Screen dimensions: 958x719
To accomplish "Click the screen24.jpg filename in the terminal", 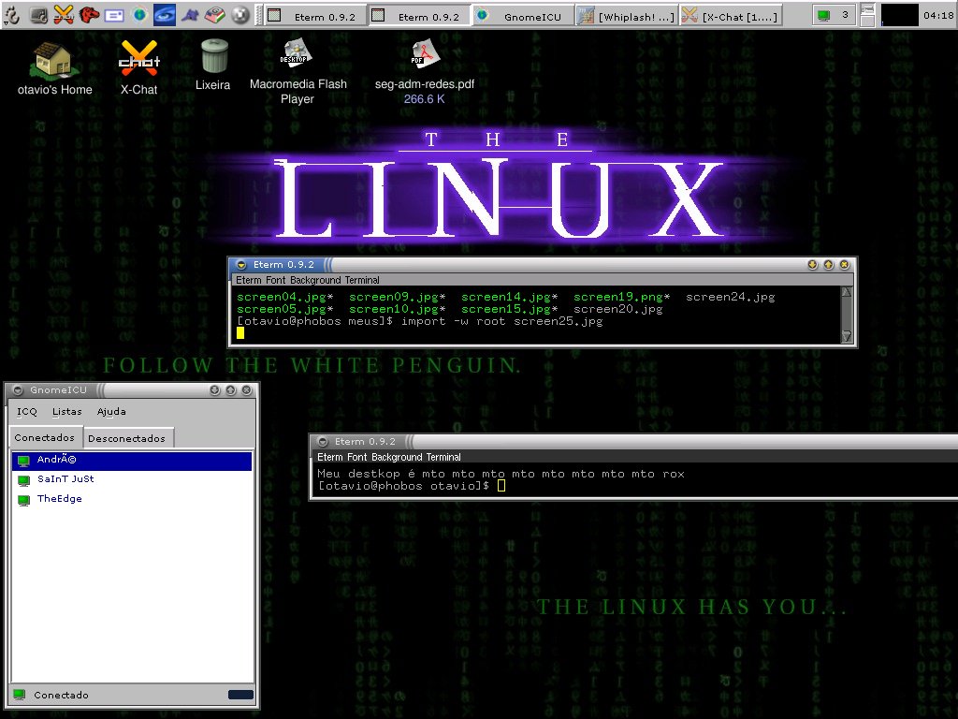I will [730, 297].
